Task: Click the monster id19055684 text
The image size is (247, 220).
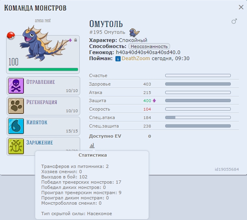Action: pyautogui.click(x=227, y=169)
